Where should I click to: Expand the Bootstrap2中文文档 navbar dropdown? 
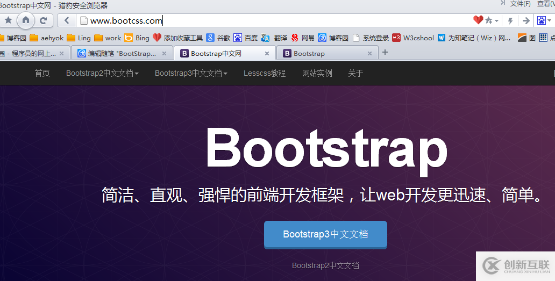(102, 73)
